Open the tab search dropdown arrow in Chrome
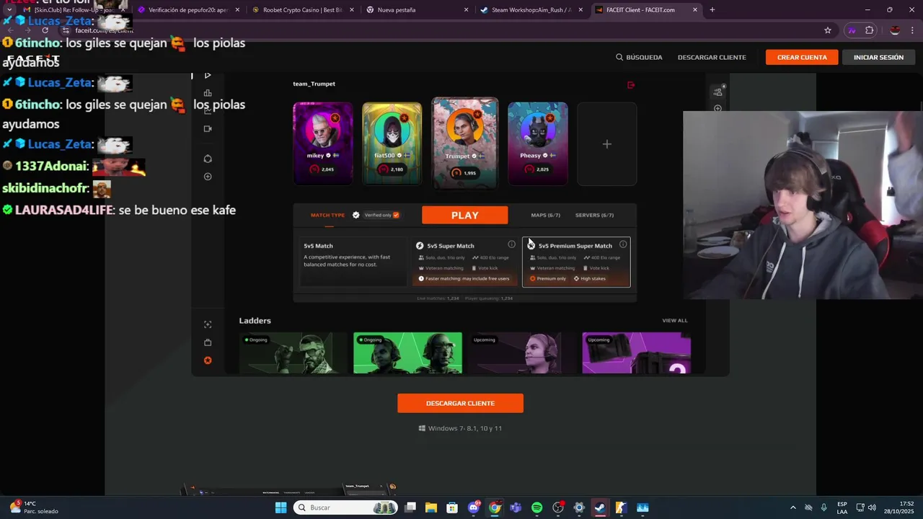Viewport: 923px width, 519px height. tap(9, 10)
